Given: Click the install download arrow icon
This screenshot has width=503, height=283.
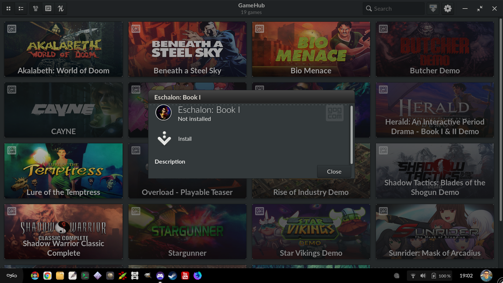Looking at the screenshot, I should [164, 139].
